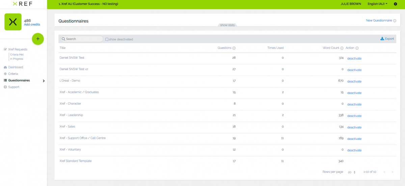The width and height of the screenshot is (405, 186).
Task: Click the questionnaire Search field
Action: click(83, 39)
